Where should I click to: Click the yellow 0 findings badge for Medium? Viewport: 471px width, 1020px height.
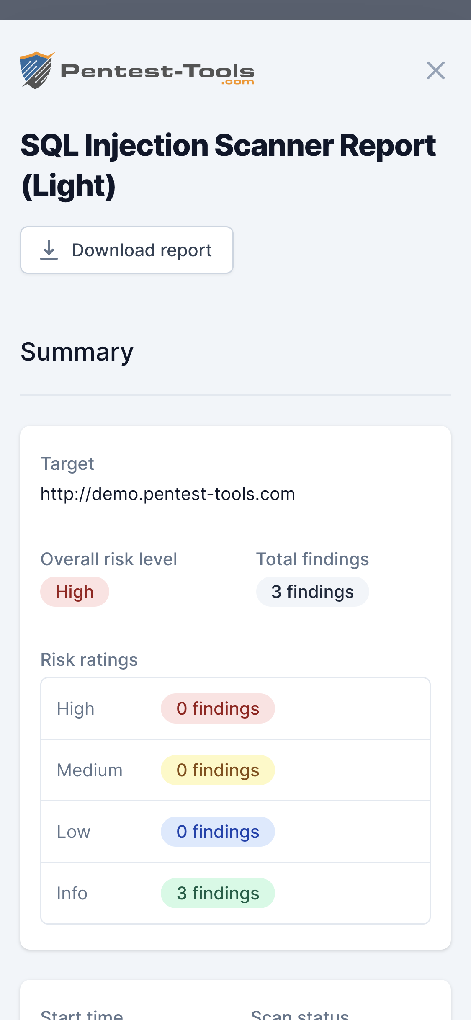click(x=218, y=770)
